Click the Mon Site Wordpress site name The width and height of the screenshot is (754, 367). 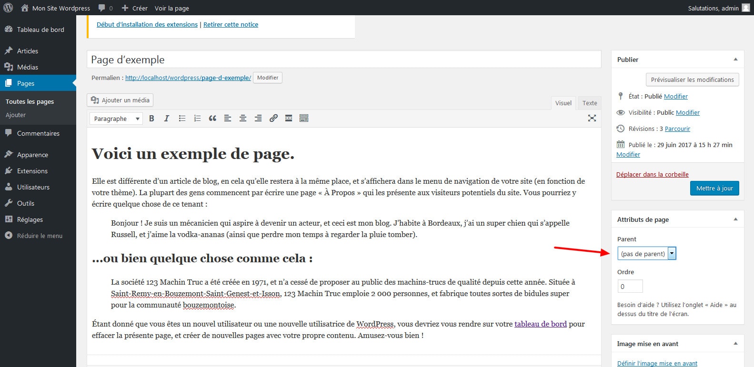pyautogui.click(x=61, y=8)
